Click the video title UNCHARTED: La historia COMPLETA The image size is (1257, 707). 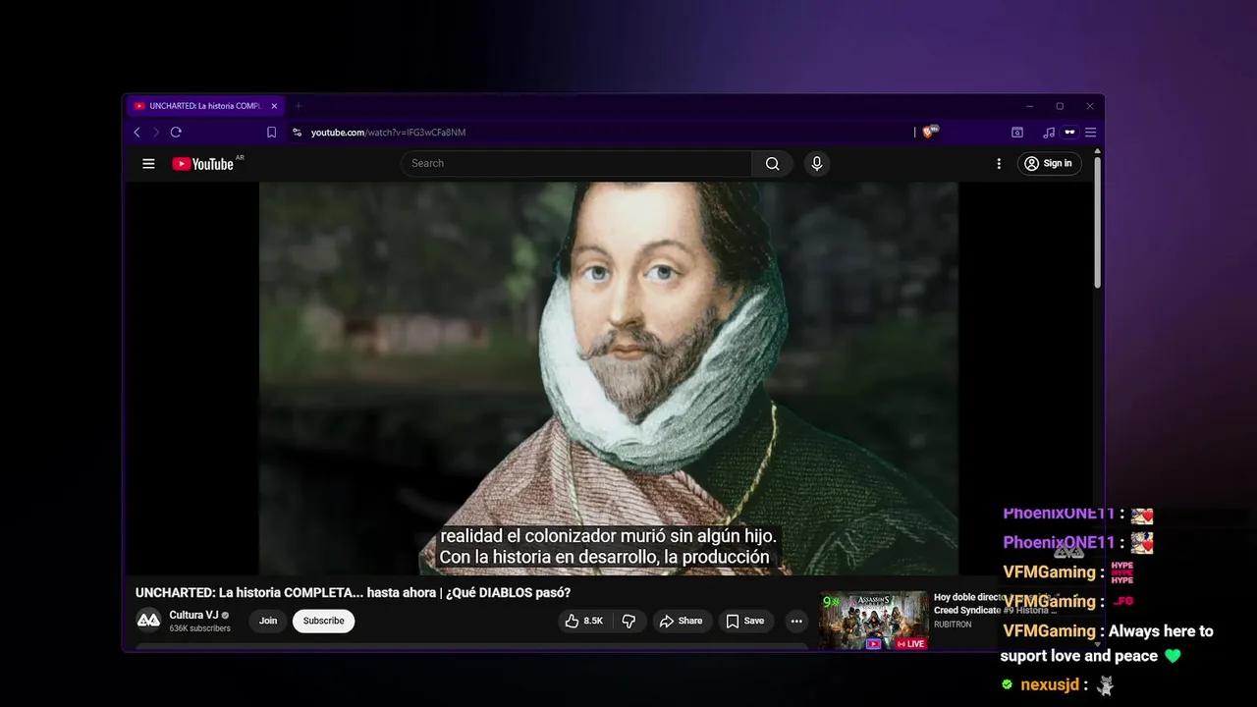click(353, 593)
